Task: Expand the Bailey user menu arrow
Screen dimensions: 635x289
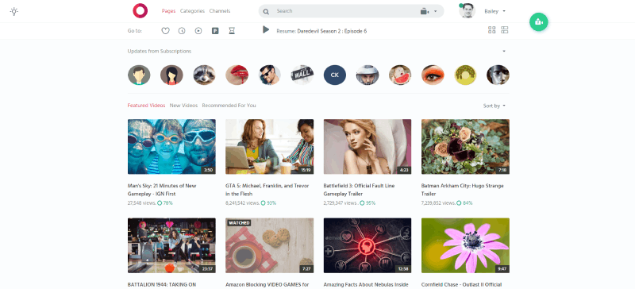Action: pos(504,11)
